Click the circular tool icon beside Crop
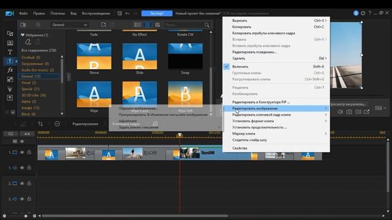Screen dimensions: 392x220 pos(57,123)
